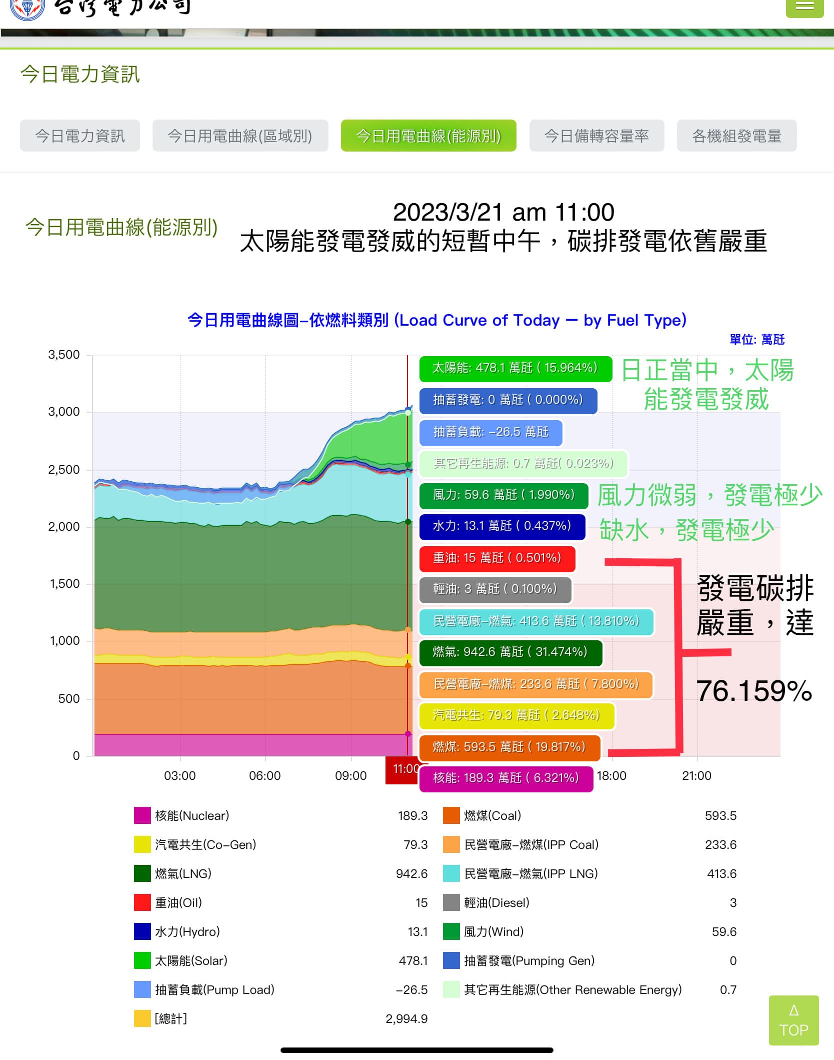Click the TOP back-to-top button
This screenshot has width=834, height=1060.
click(x=793, y=1020)
